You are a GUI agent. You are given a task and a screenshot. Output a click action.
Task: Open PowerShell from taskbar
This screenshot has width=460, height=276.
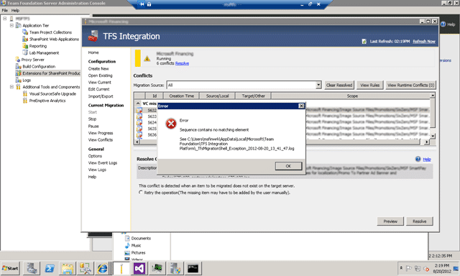[50, 268]
